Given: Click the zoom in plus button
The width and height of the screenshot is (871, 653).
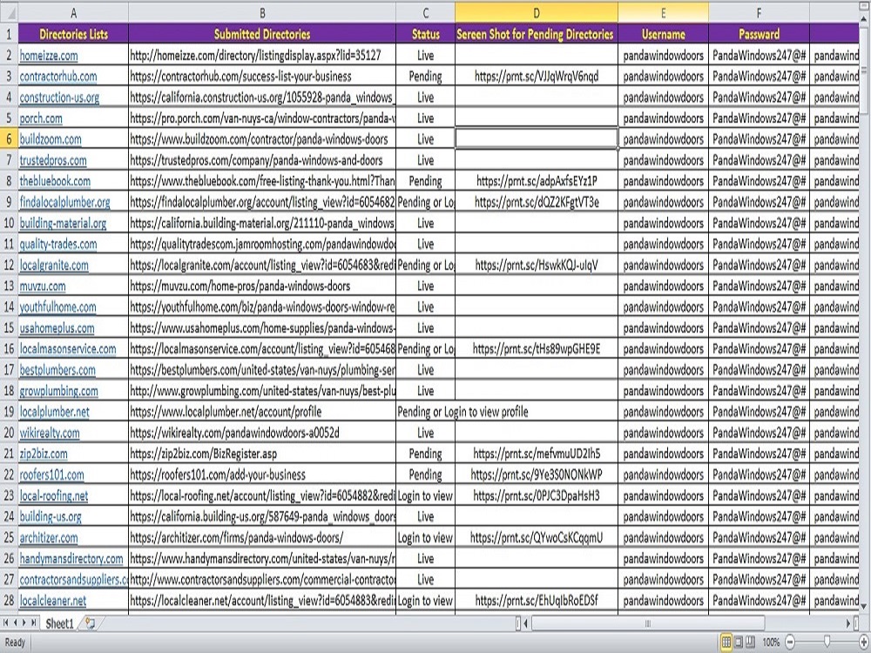Looking at the screenshot, I should tap(864, 643).
